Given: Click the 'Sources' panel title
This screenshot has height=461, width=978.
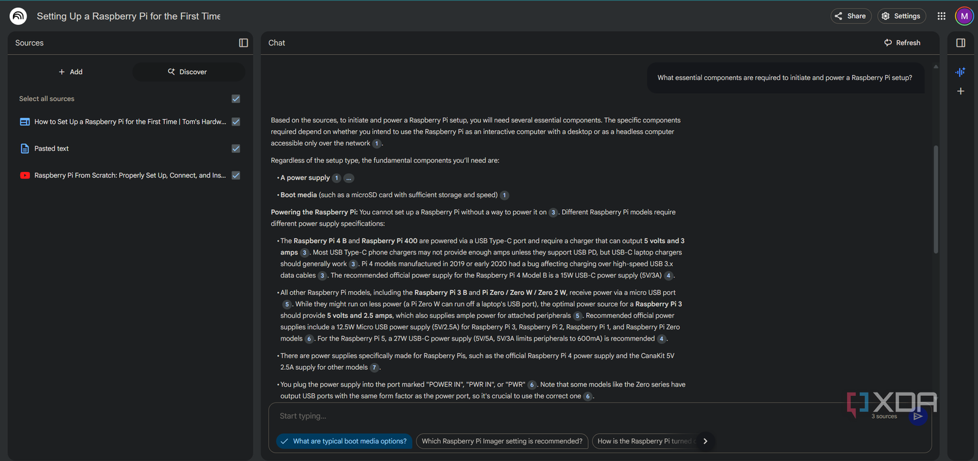Looking at the screenshot, I should 29,43.
